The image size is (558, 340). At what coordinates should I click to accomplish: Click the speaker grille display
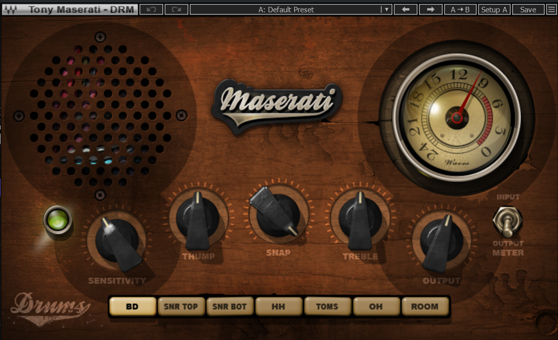click(100, 116)
